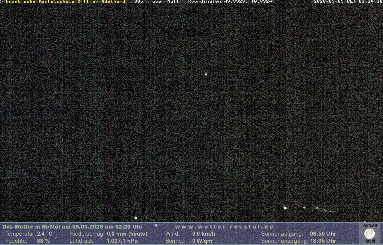Click the Sonnenuntergang time 18:05 Uhr
The height and width of the screenshot is (245, 383).
click(323, 241)
